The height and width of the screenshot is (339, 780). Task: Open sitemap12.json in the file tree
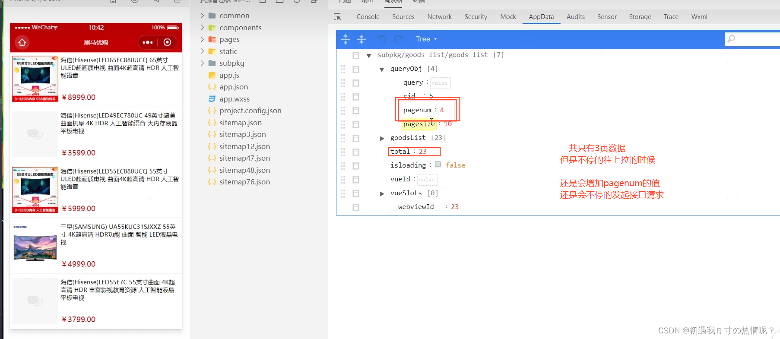244,146
